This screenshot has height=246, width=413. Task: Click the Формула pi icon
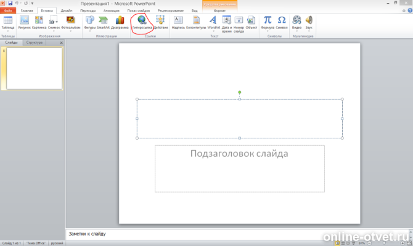tap(268, 20)
